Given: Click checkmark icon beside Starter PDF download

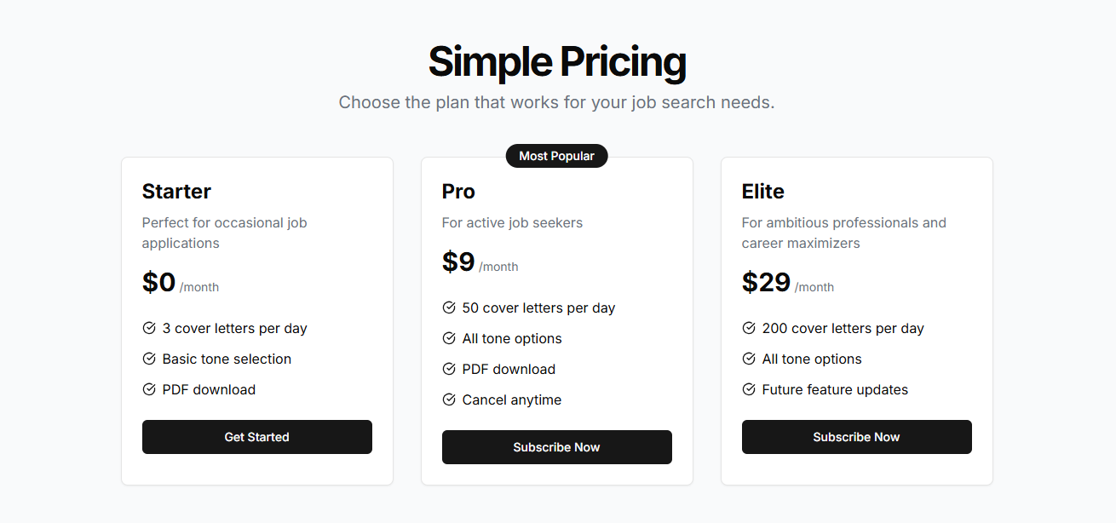Looking at the screenshot, I should (x=149, y=389).
